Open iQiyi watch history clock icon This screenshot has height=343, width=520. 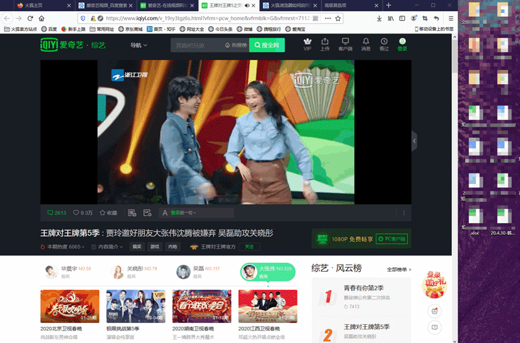(x=384, y=45)
